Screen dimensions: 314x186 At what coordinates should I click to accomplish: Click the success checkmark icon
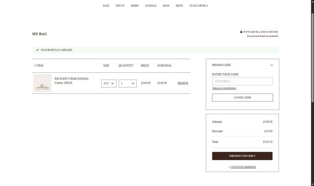pos(37,50)
